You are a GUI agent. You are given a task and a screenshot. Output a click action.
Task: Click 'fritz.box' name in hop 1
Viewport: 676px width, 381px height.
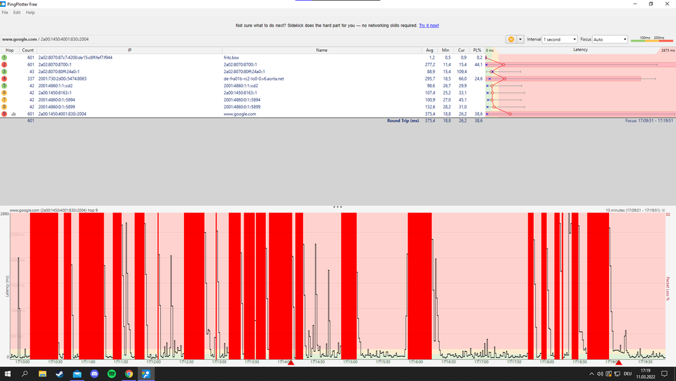[231, 58]
